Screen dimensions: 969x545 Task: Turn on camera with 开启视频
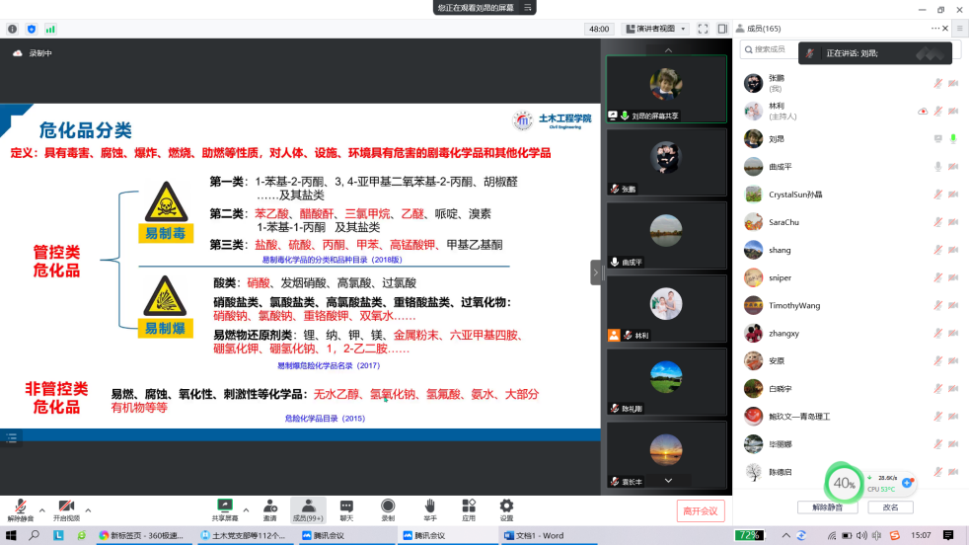pyautogui.click(x=66, y=508)
